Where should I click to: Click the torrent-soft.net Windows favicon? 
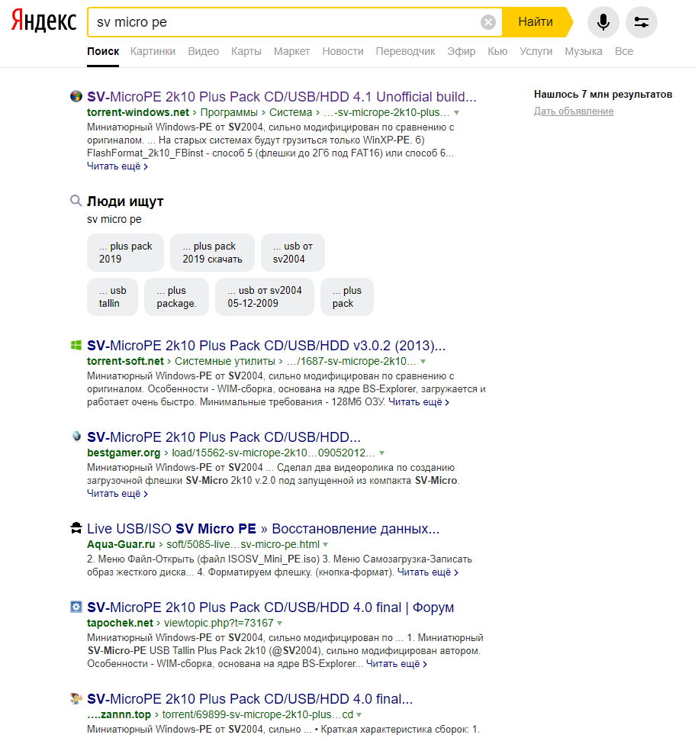pos(76,346)
